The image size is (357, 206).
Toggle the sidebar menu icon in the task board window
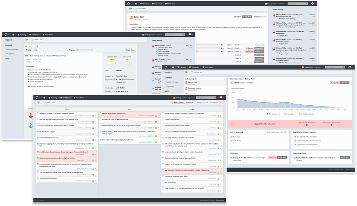[x=39, y=103]
